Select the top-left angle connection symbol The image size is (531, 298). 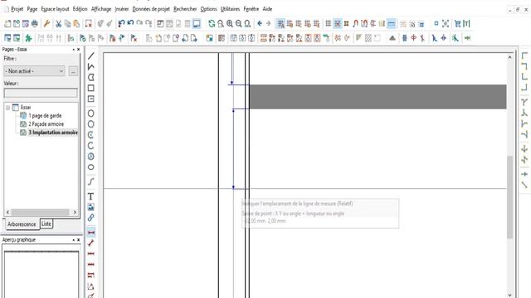[x=524, y=55]
